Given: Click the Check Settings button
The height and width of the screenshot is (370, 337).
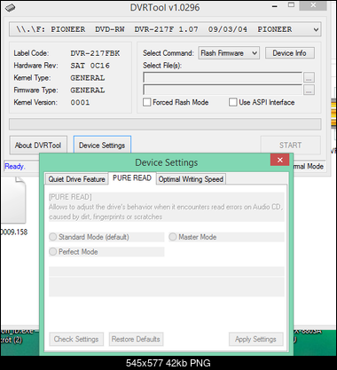Looking at the screenshot, I should click(x=76, y=339).
